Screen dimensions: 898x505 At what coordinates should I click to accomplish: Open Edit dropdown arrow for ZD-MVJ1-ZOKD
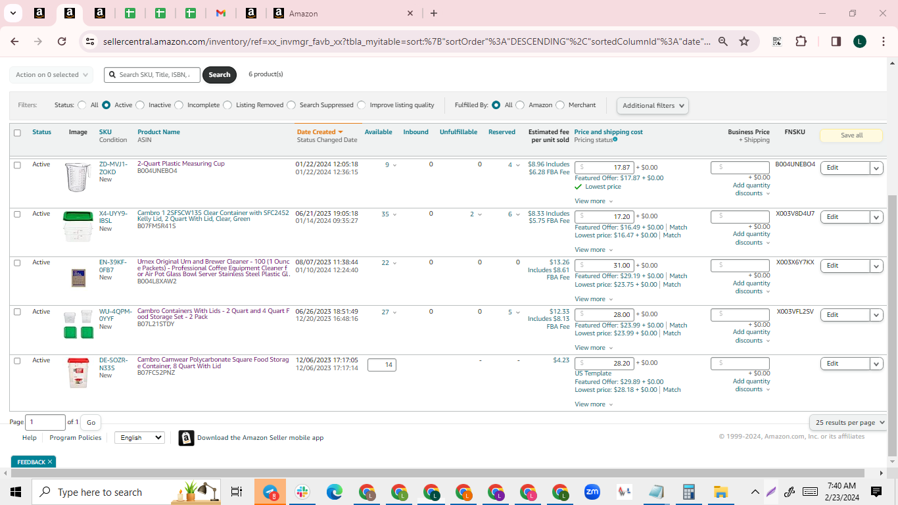coord(876,168)
